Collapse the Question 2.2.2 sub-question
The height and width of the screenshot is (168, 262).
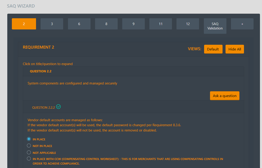43,108
